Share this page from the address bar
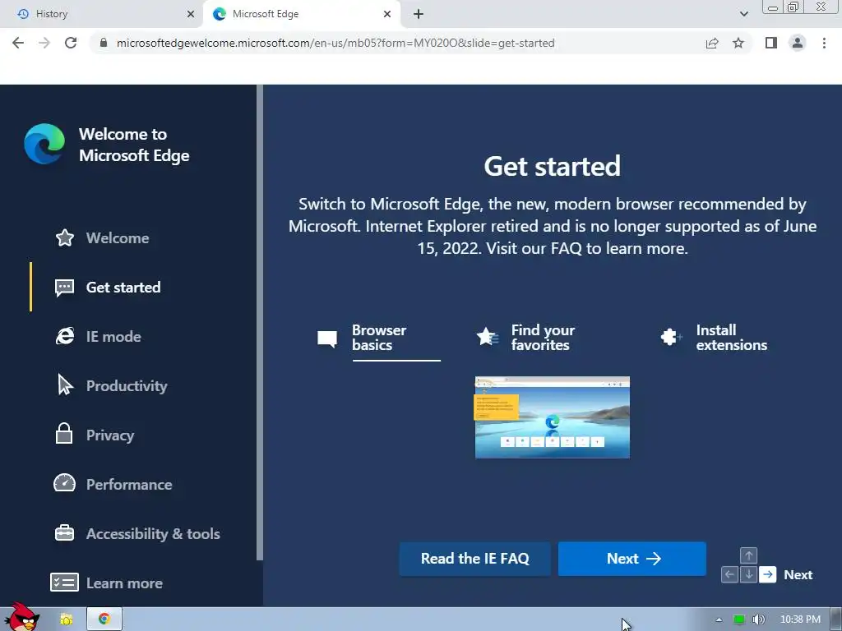 pos(712,43)
